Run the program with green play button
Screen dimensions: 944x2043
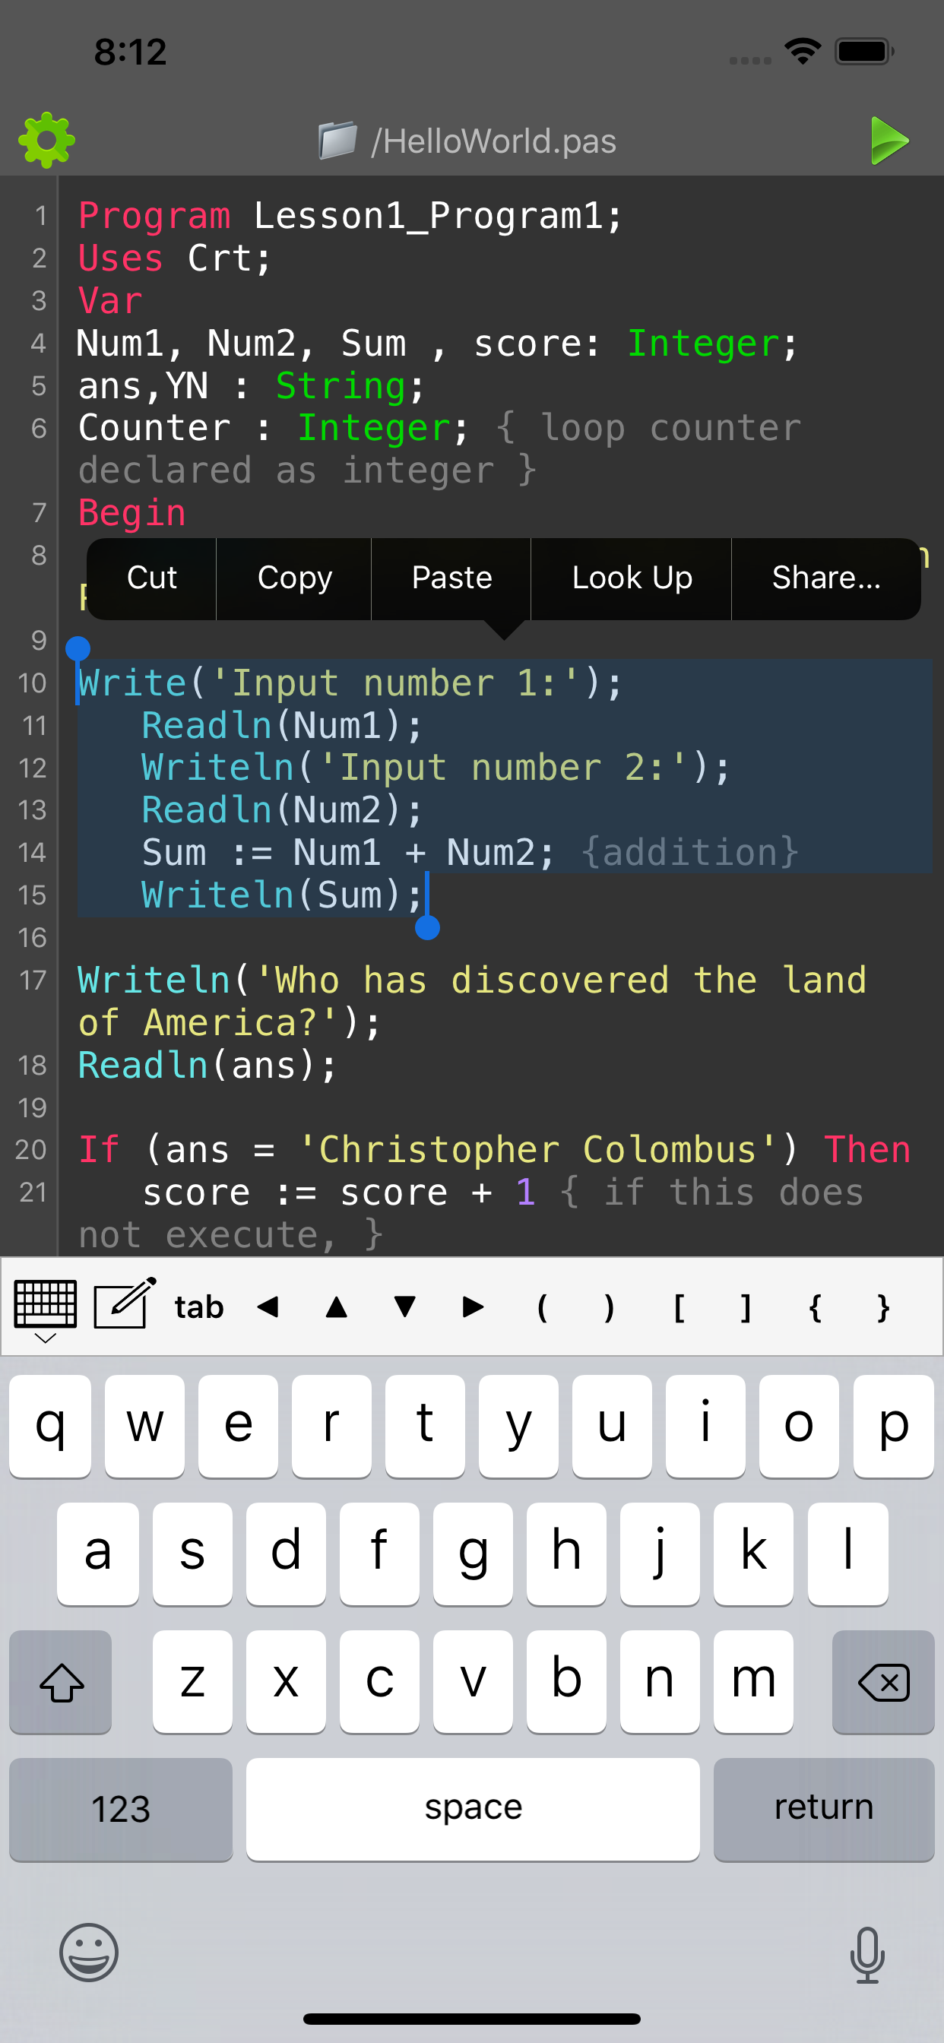889,141
